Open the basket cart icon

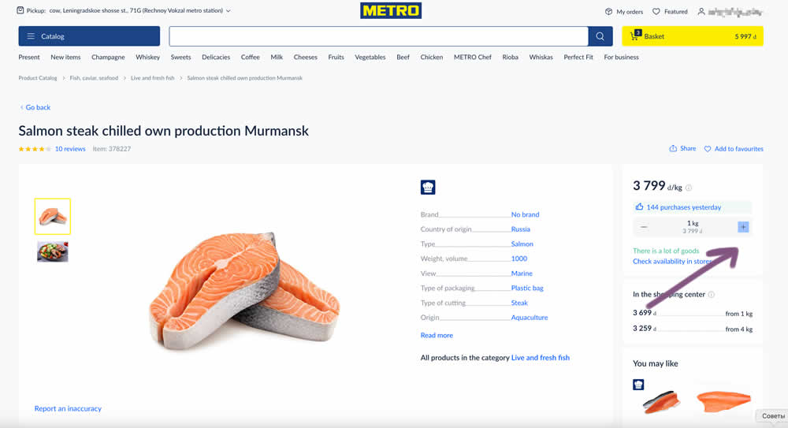(x=634, y=36)
